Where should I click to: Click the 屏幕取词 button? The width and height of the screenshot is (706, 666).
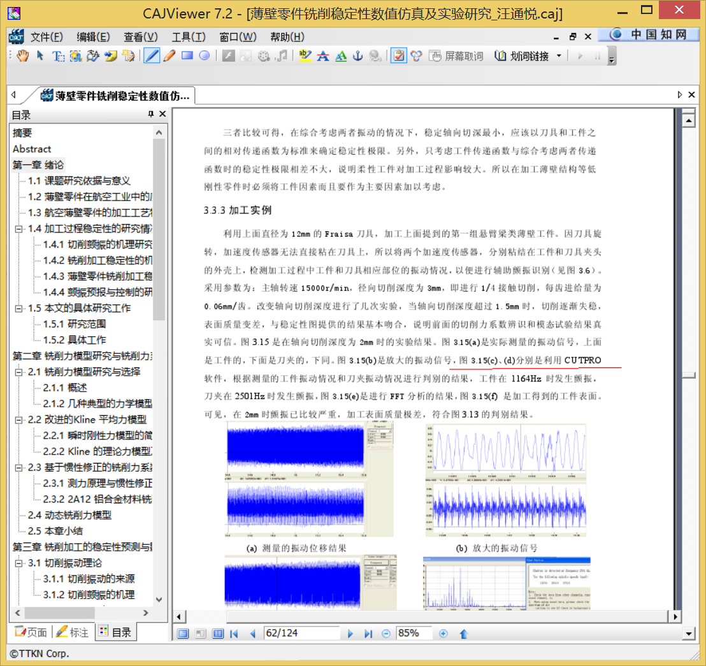[456, 56]
